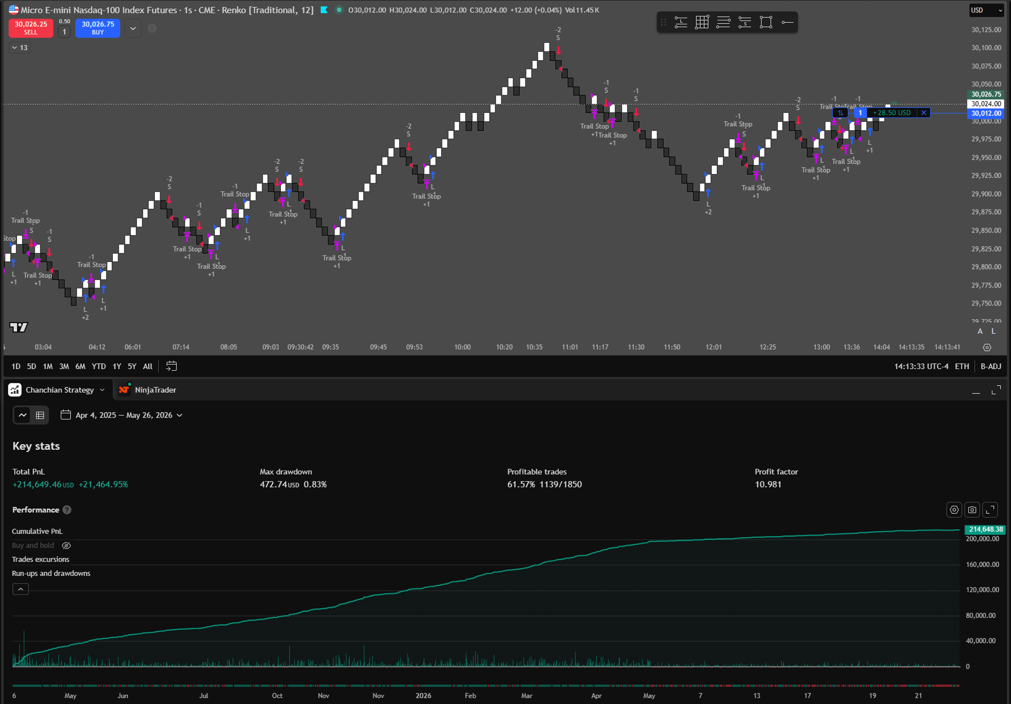This screenshot has width=1011, height=704.
Task: Click the BUY 30,026.75 button
Action: click(x=98, y=28)
